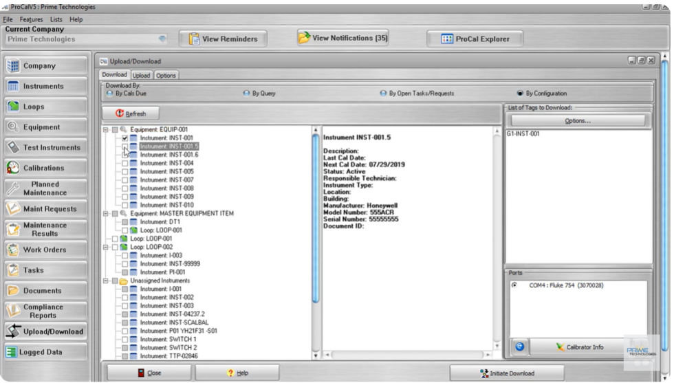The width and height of the screenshot is (674, 383).
Task: Select the Loops sidebar icon
Action: [x=13, y=107]
